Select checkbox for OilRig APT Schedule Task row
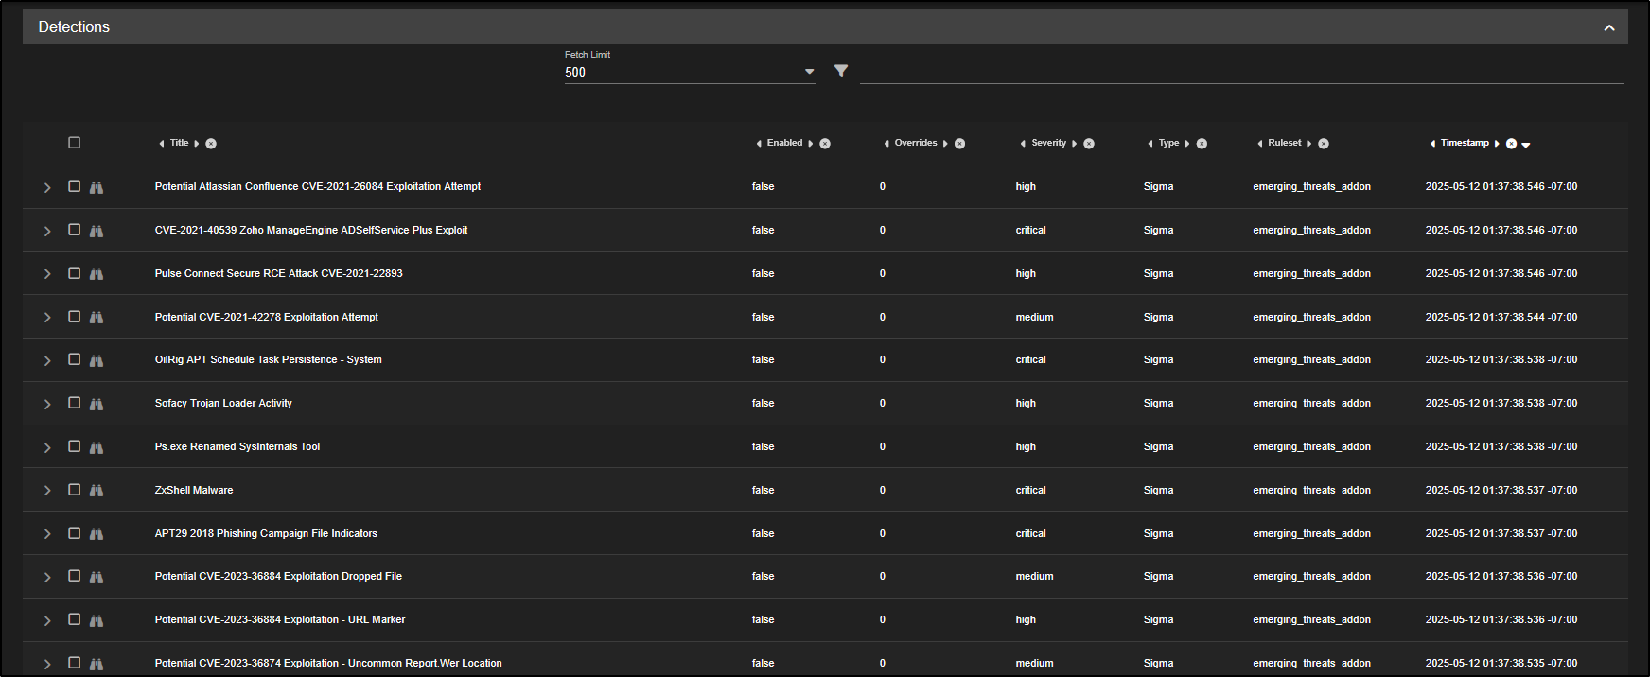1650x677 pixels. coord(75,359)
